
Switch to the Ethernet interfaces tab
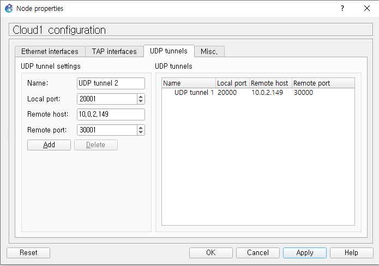pos(50,51)
